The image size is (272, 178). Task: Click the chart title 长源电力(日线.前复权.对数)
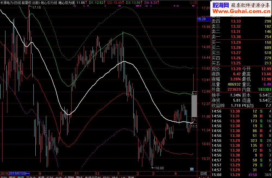coord(20,3)
